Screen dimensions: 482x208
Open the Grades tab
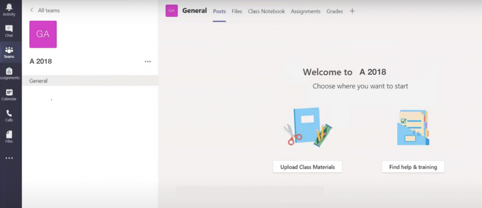[335, 12]
